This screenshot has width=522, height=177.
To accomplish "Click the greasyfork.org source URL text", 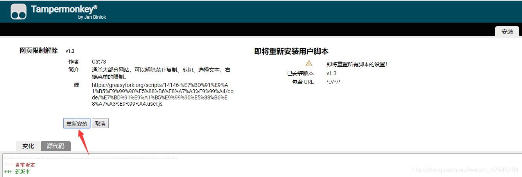I will (163, 94).
